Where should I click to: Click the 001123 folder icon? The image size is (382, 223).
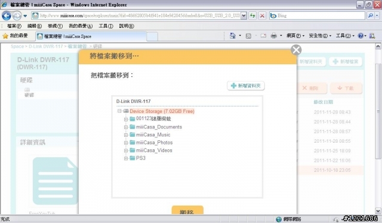click(133, 119)
